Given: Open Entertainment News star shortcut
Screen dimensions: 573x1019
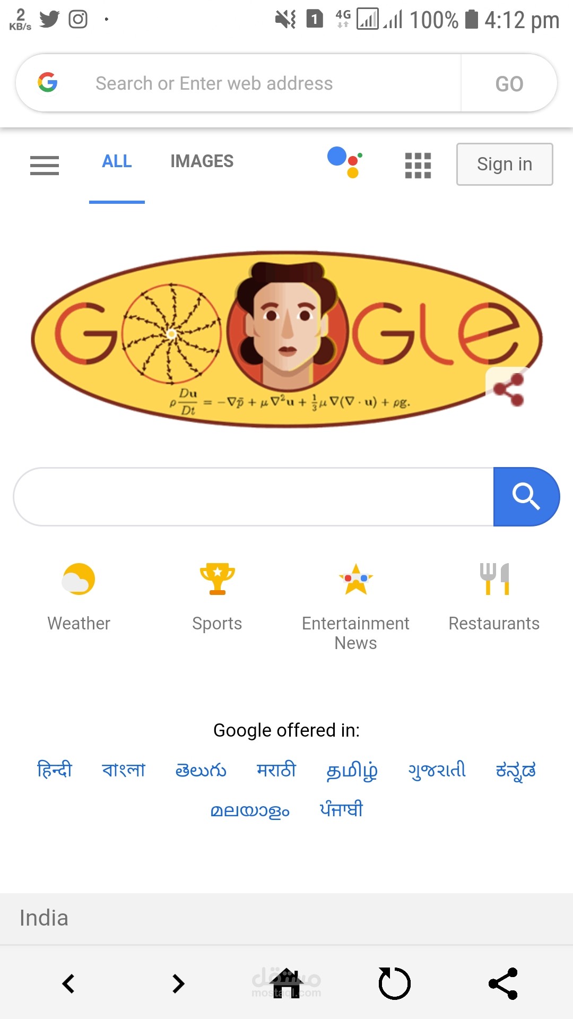Looking at the screenshot, I should tap(355, 579).
